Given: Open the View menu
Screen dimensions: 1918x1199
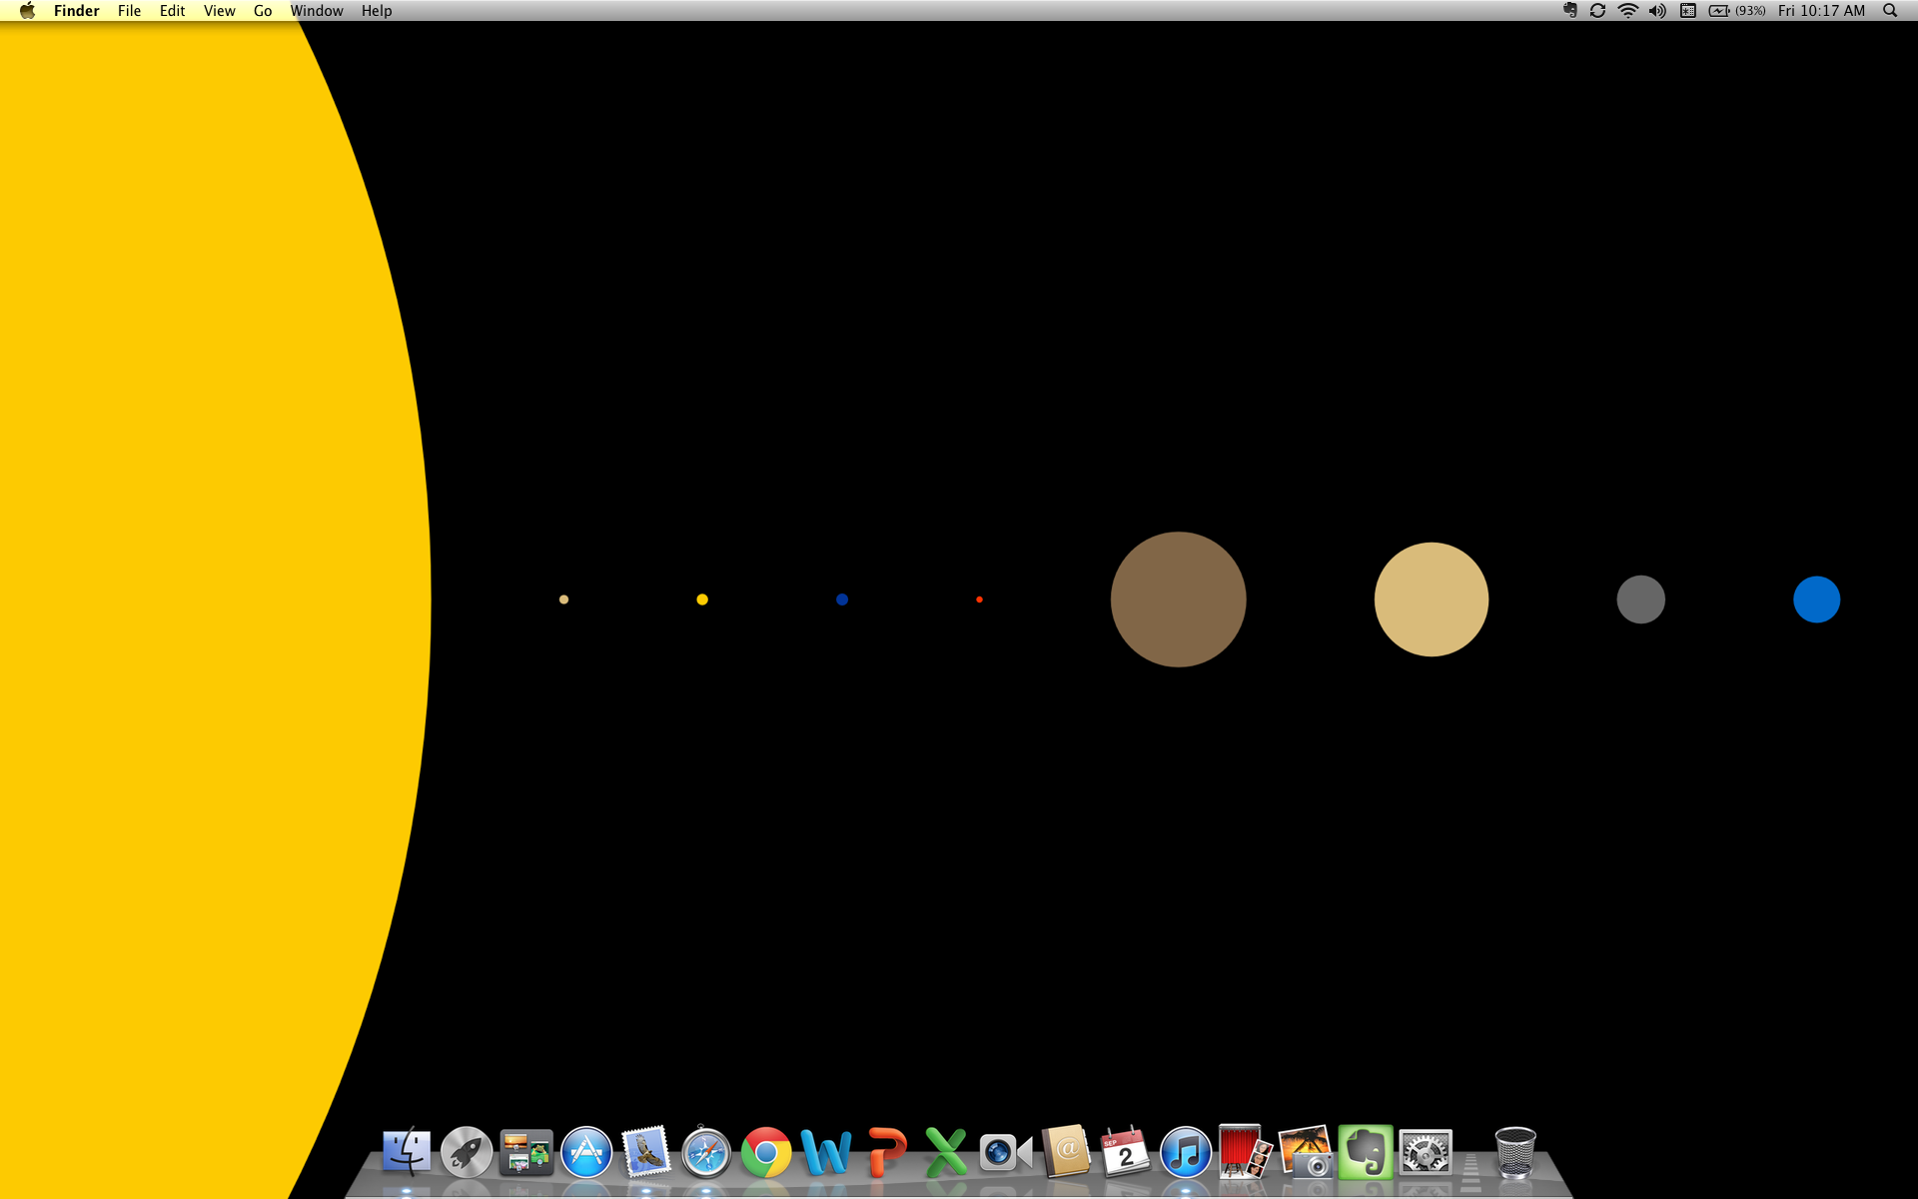Looking at the screenshot, I should pos(219,10).
